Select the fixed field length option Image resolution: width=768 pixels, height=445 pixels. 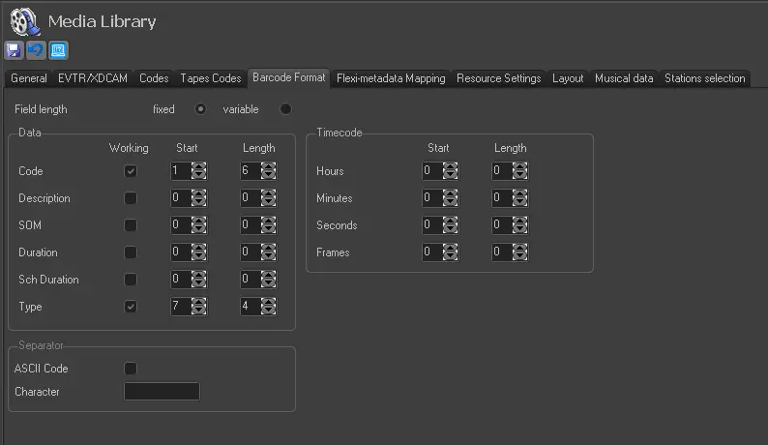200,109
